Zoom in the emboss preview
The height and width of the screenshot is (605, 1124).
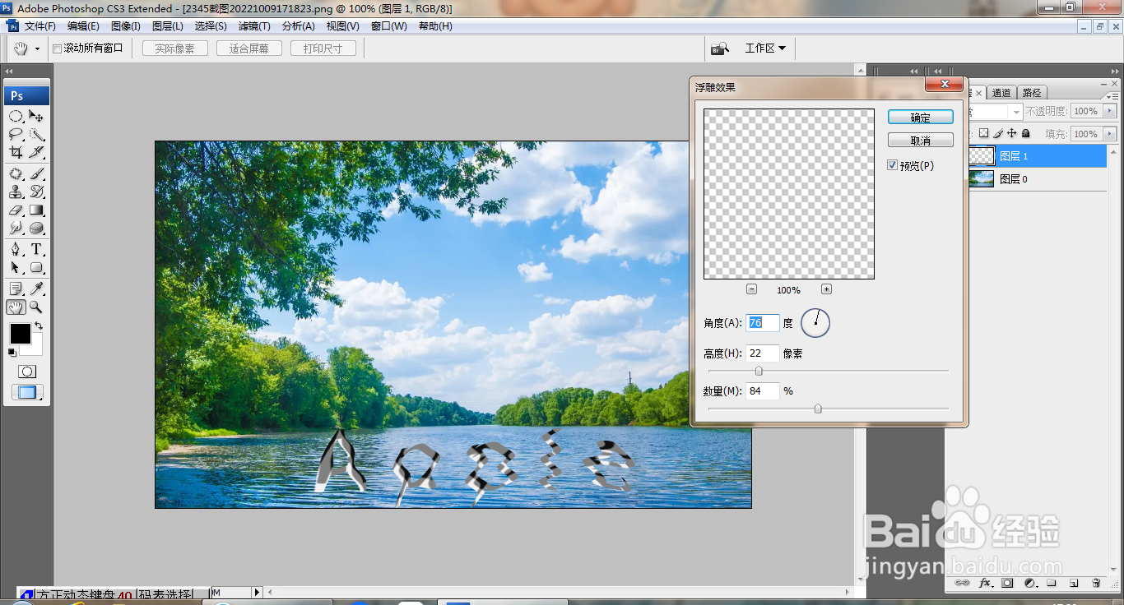pos(826,289)
